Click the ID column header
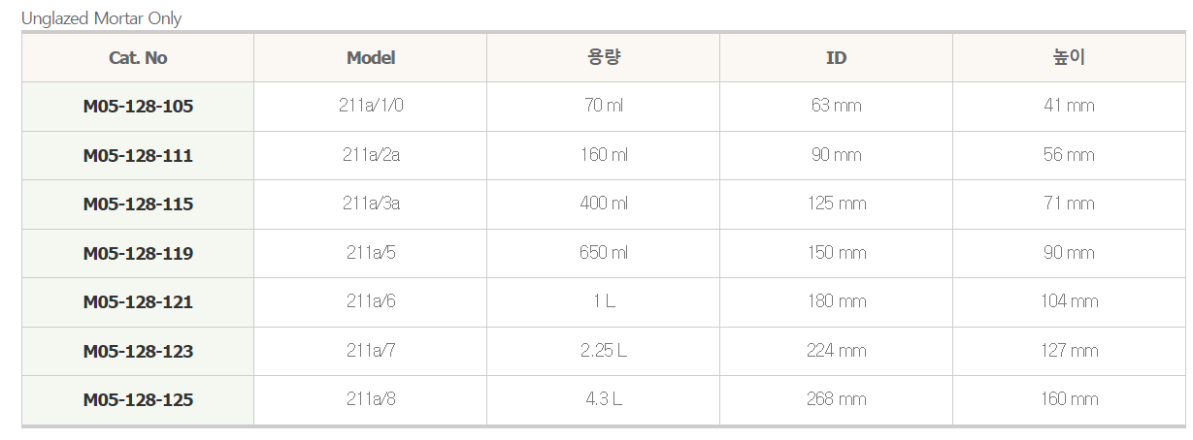The image size is (1193, 440). (x=837, y=58)
